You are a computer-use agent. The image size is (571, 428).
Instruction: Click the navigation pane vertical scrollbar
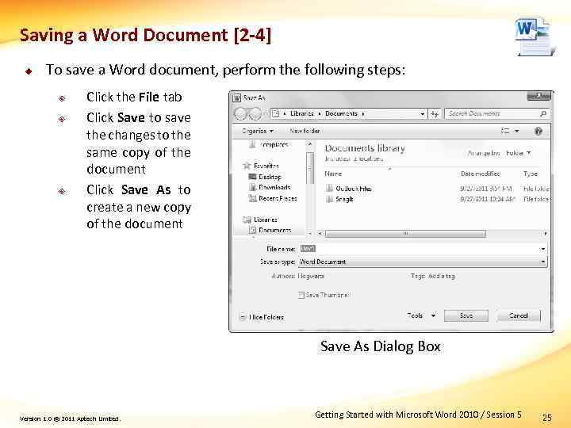pos(310,168)
